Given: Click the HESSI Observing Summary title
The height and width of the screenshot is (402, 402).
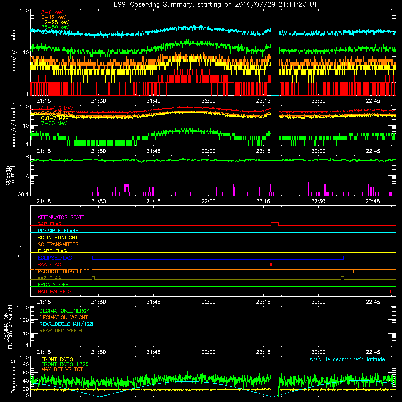Looking at the screenshot, I should tap(213, 4).
